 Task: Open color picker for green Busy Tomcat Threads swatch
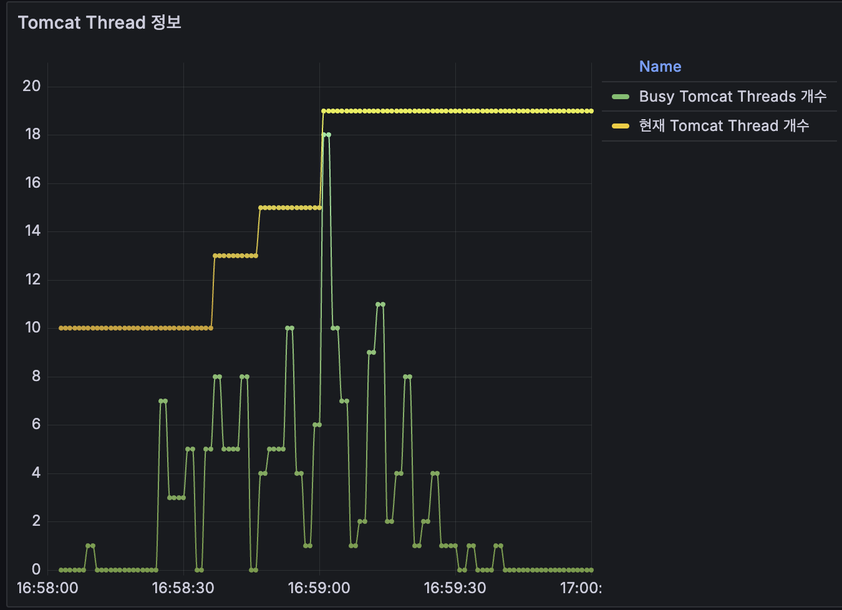[x=621, y=97]
